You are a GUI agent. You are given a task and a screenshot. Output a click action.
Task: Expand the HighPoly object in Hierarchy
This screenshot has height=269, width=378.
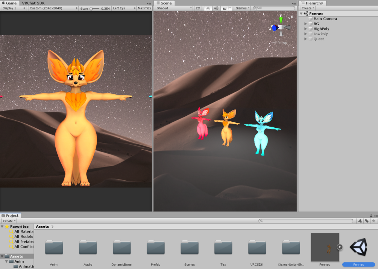click(306, 29)
